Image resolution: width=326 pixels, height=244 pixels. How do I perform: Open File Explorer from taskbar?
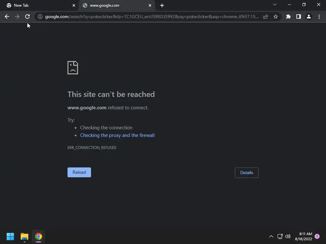click(x=24, y=236)
